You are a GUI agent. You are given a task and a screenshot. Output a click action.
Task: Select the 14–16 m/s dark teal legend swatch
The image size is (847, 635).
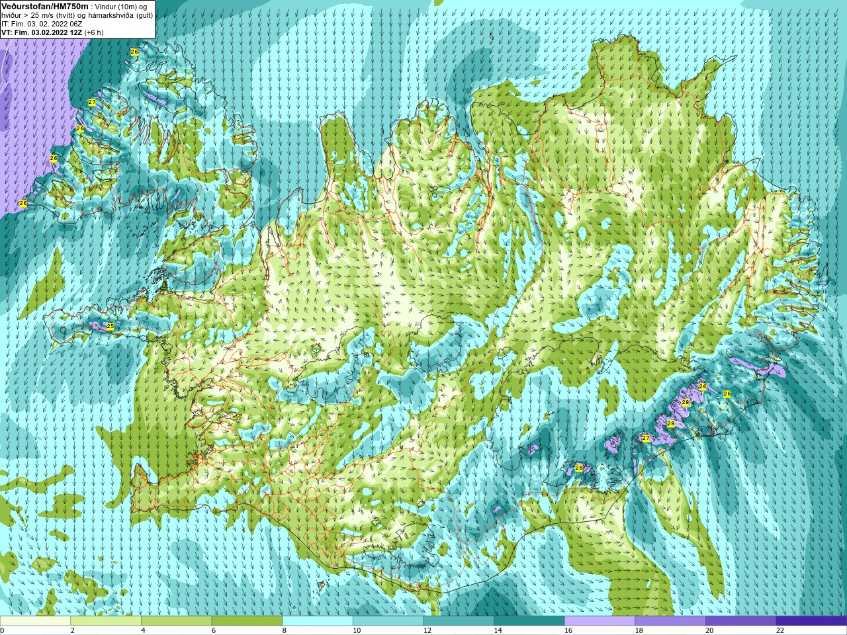coord(529,620)
